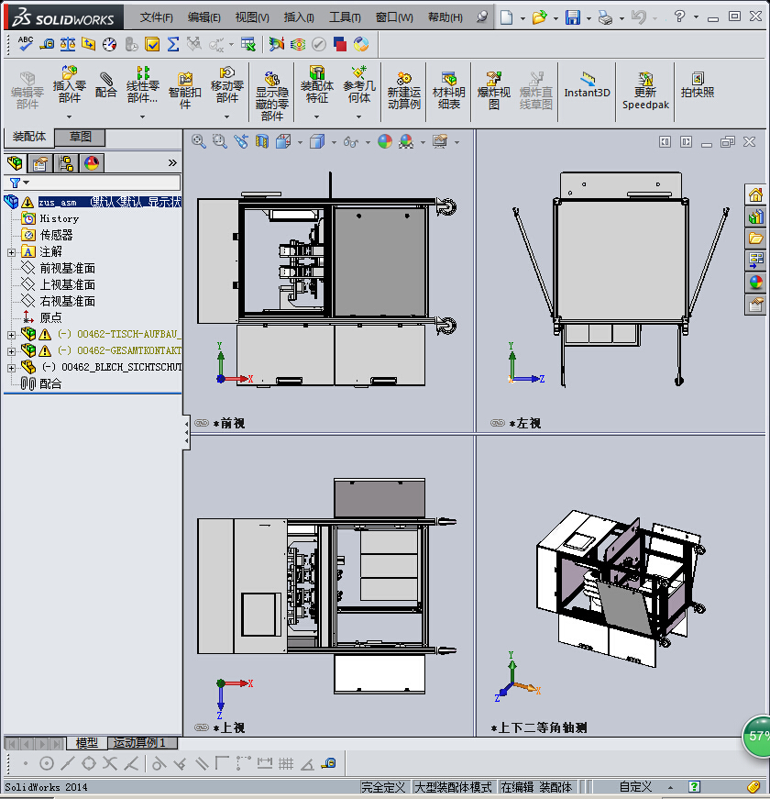Toggle the quadrant snap

pos(89,763)
